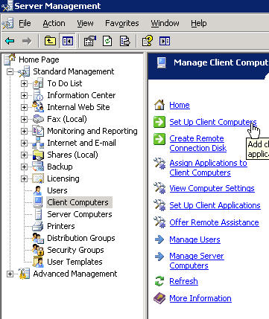269x319 pixels.
Task: Click the Export List toolbar icon
Action: [x=124, y=41]
